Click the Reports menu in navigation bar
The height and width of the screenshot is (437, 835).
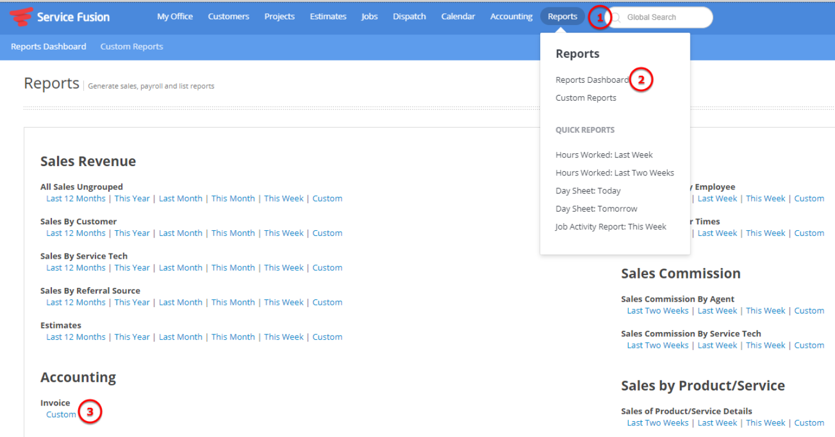(562, 16)
